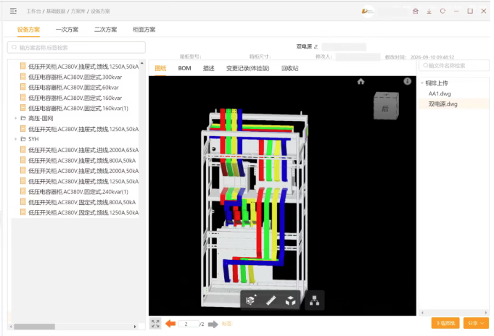The height and width of the screenshot is (336, 494).
Task: Expand the 高压-国网 folder arrow
Action: pos(16,118)
